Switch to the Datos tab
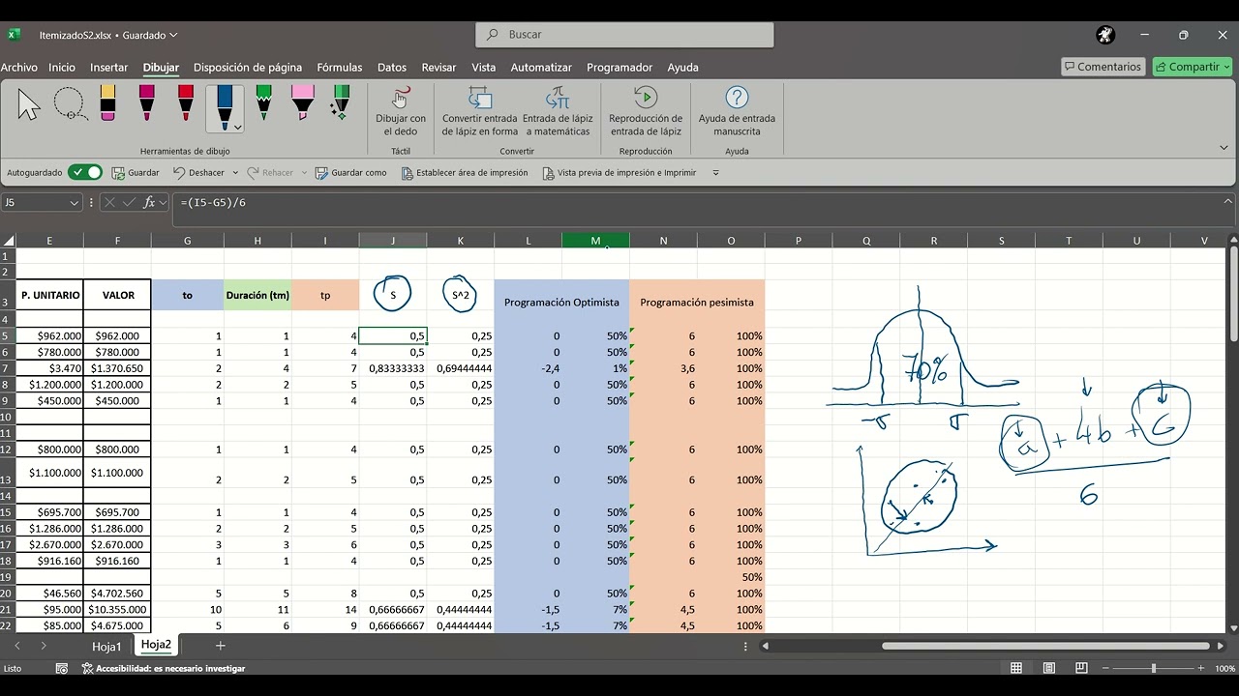Image resolution: width=1239 pixels, height=696 pixels. [392, 68]
